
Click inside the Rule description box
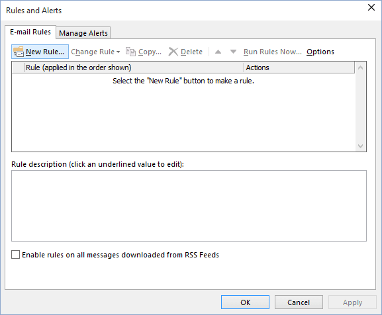(189, 206)
